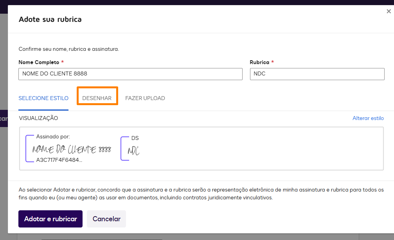
Task: Click the VISUALIZAÇÃO label
Action: click(x=38, y=118)
